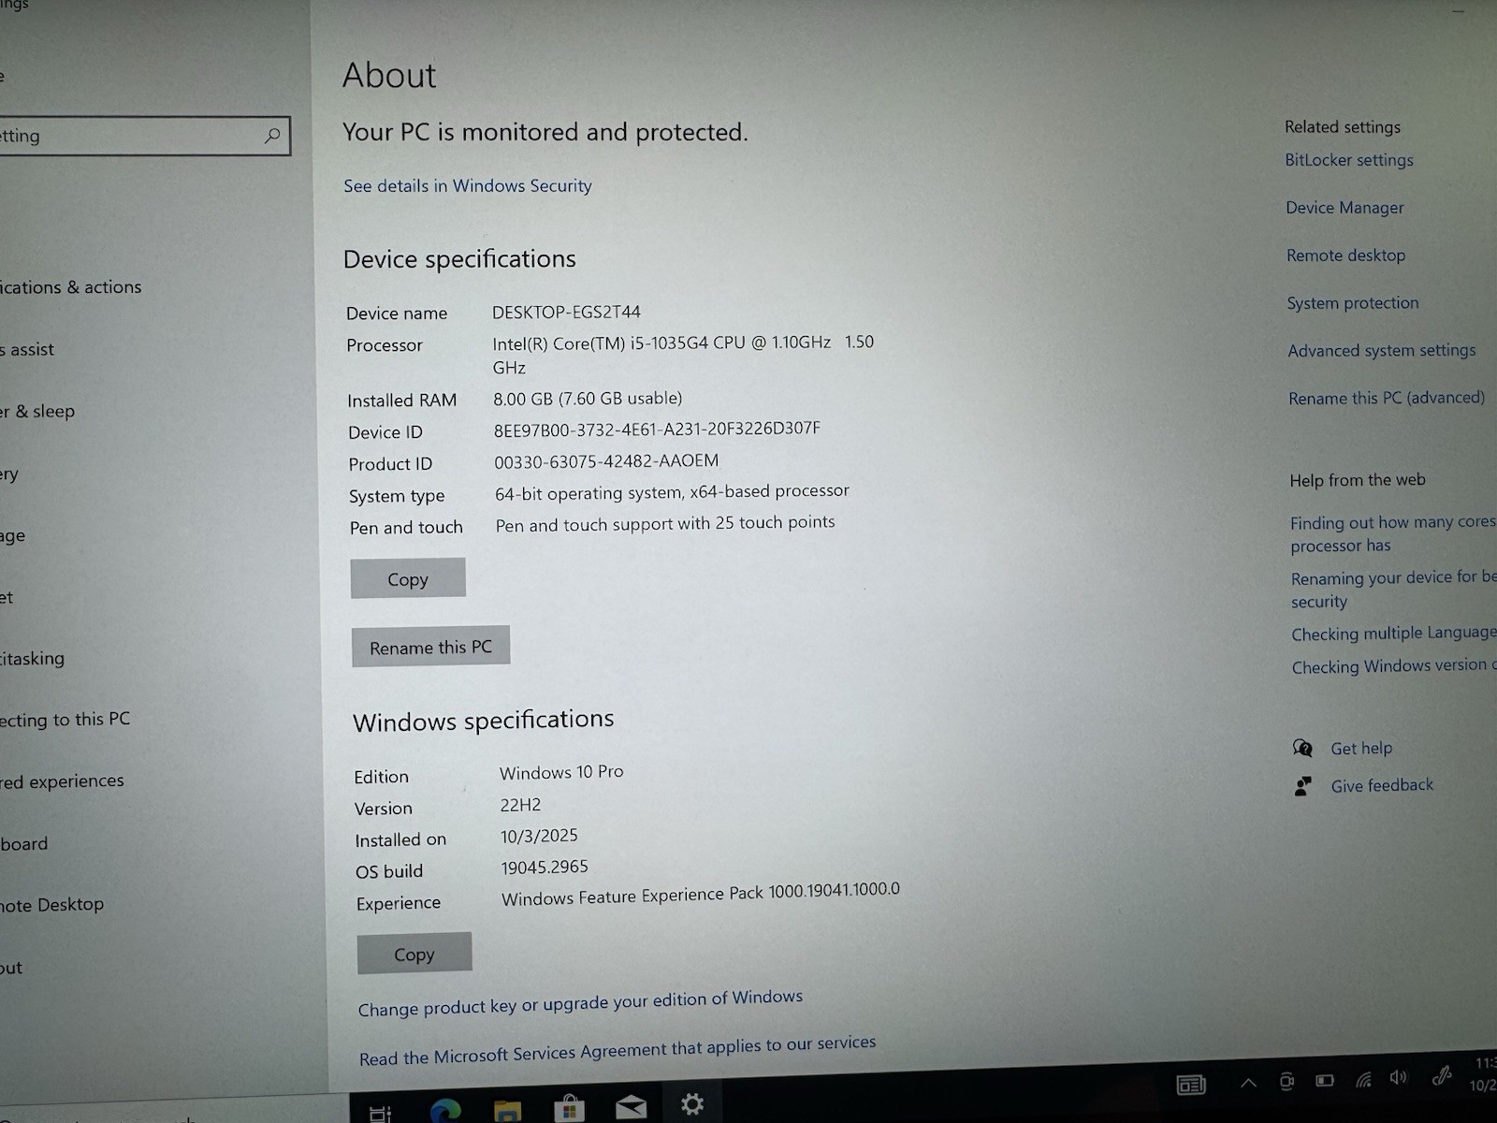Copy Windows specifications with lower Copy button

tap(414, 954)
